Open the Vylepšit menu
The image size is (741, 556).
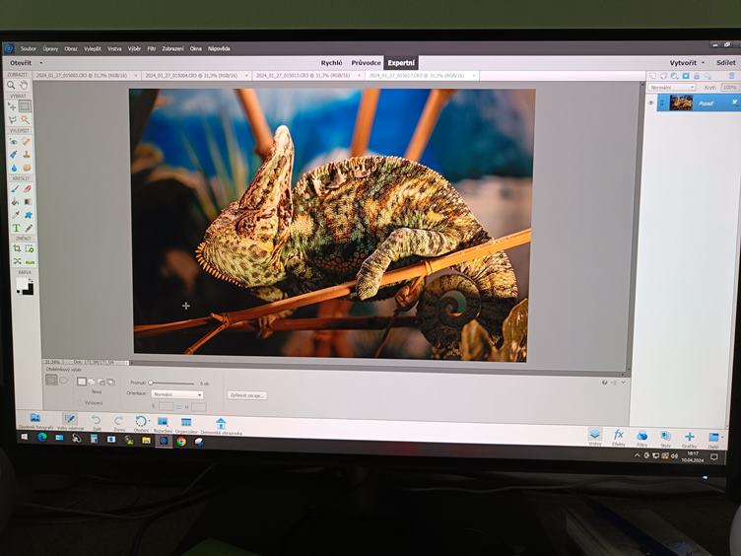93,48
